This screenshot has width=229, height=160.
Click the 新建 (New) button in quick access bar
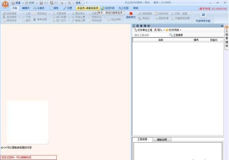[16, 3]
